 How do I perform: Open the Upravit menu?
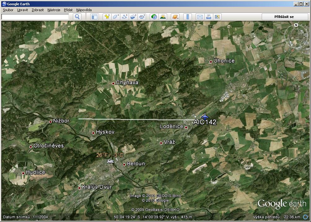22,10
